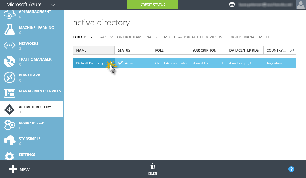Screen dimensions: 306x178
Task: Click the Traffic Manager icon
Action: point(9,62)
